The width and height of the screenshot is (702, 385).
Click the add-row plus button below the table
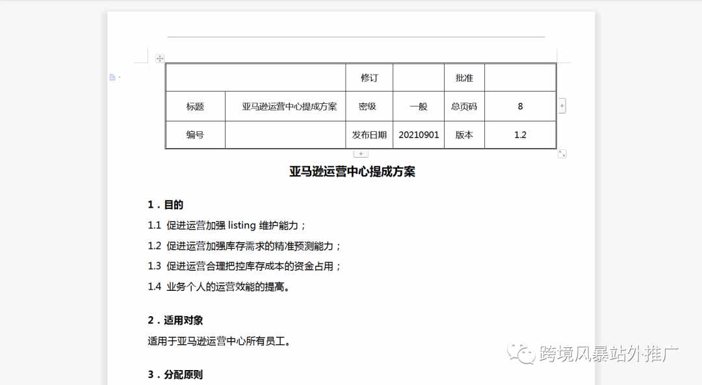coord(361,154)
